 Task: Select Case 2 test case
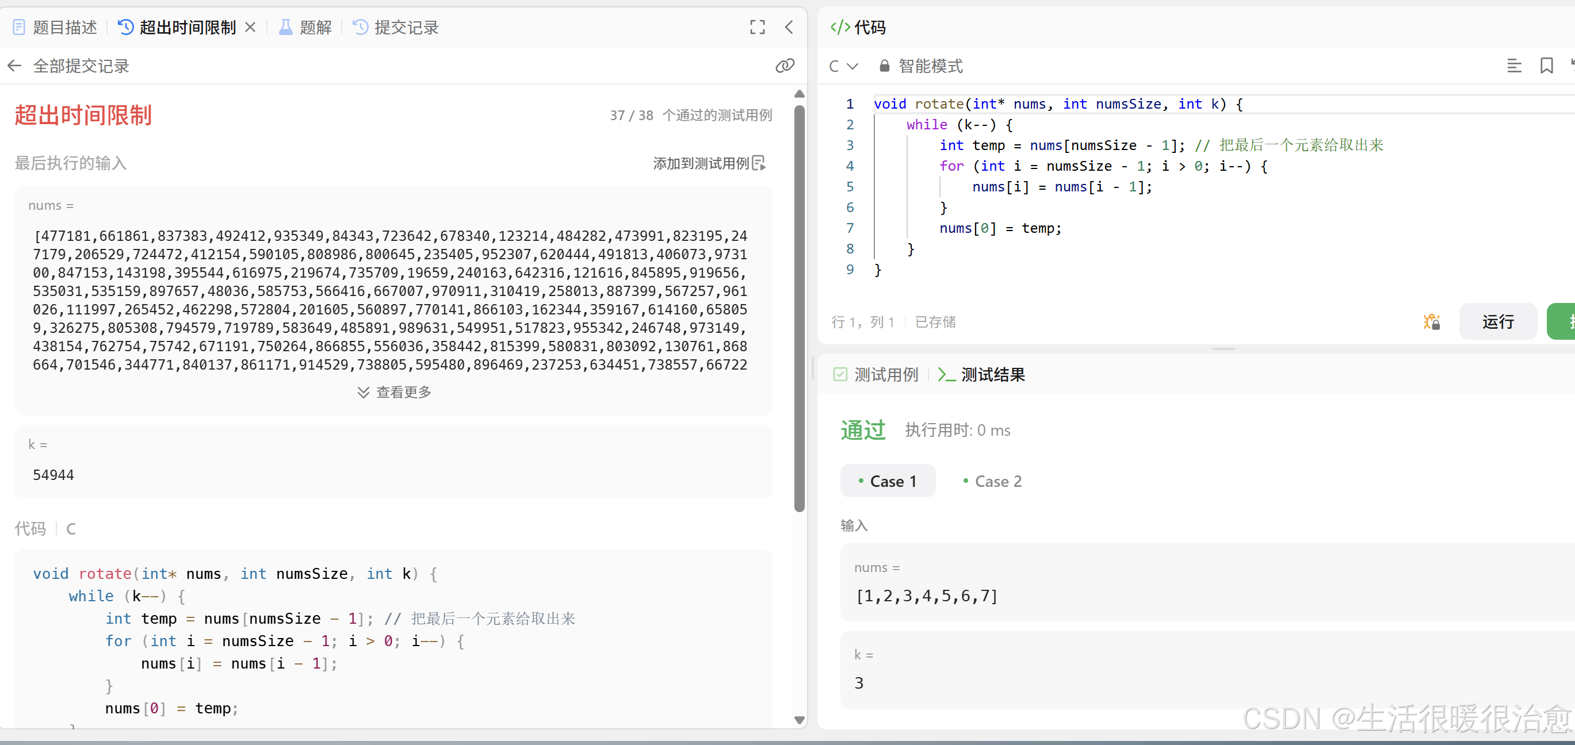pyautogui.click(x=992, y=481)
